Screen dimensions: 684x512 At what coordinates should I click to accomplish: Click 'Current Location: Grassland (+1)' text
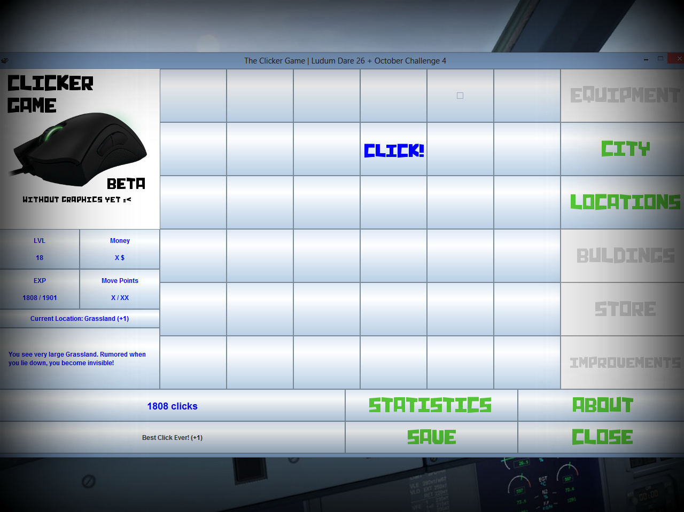tap(80, 319)
